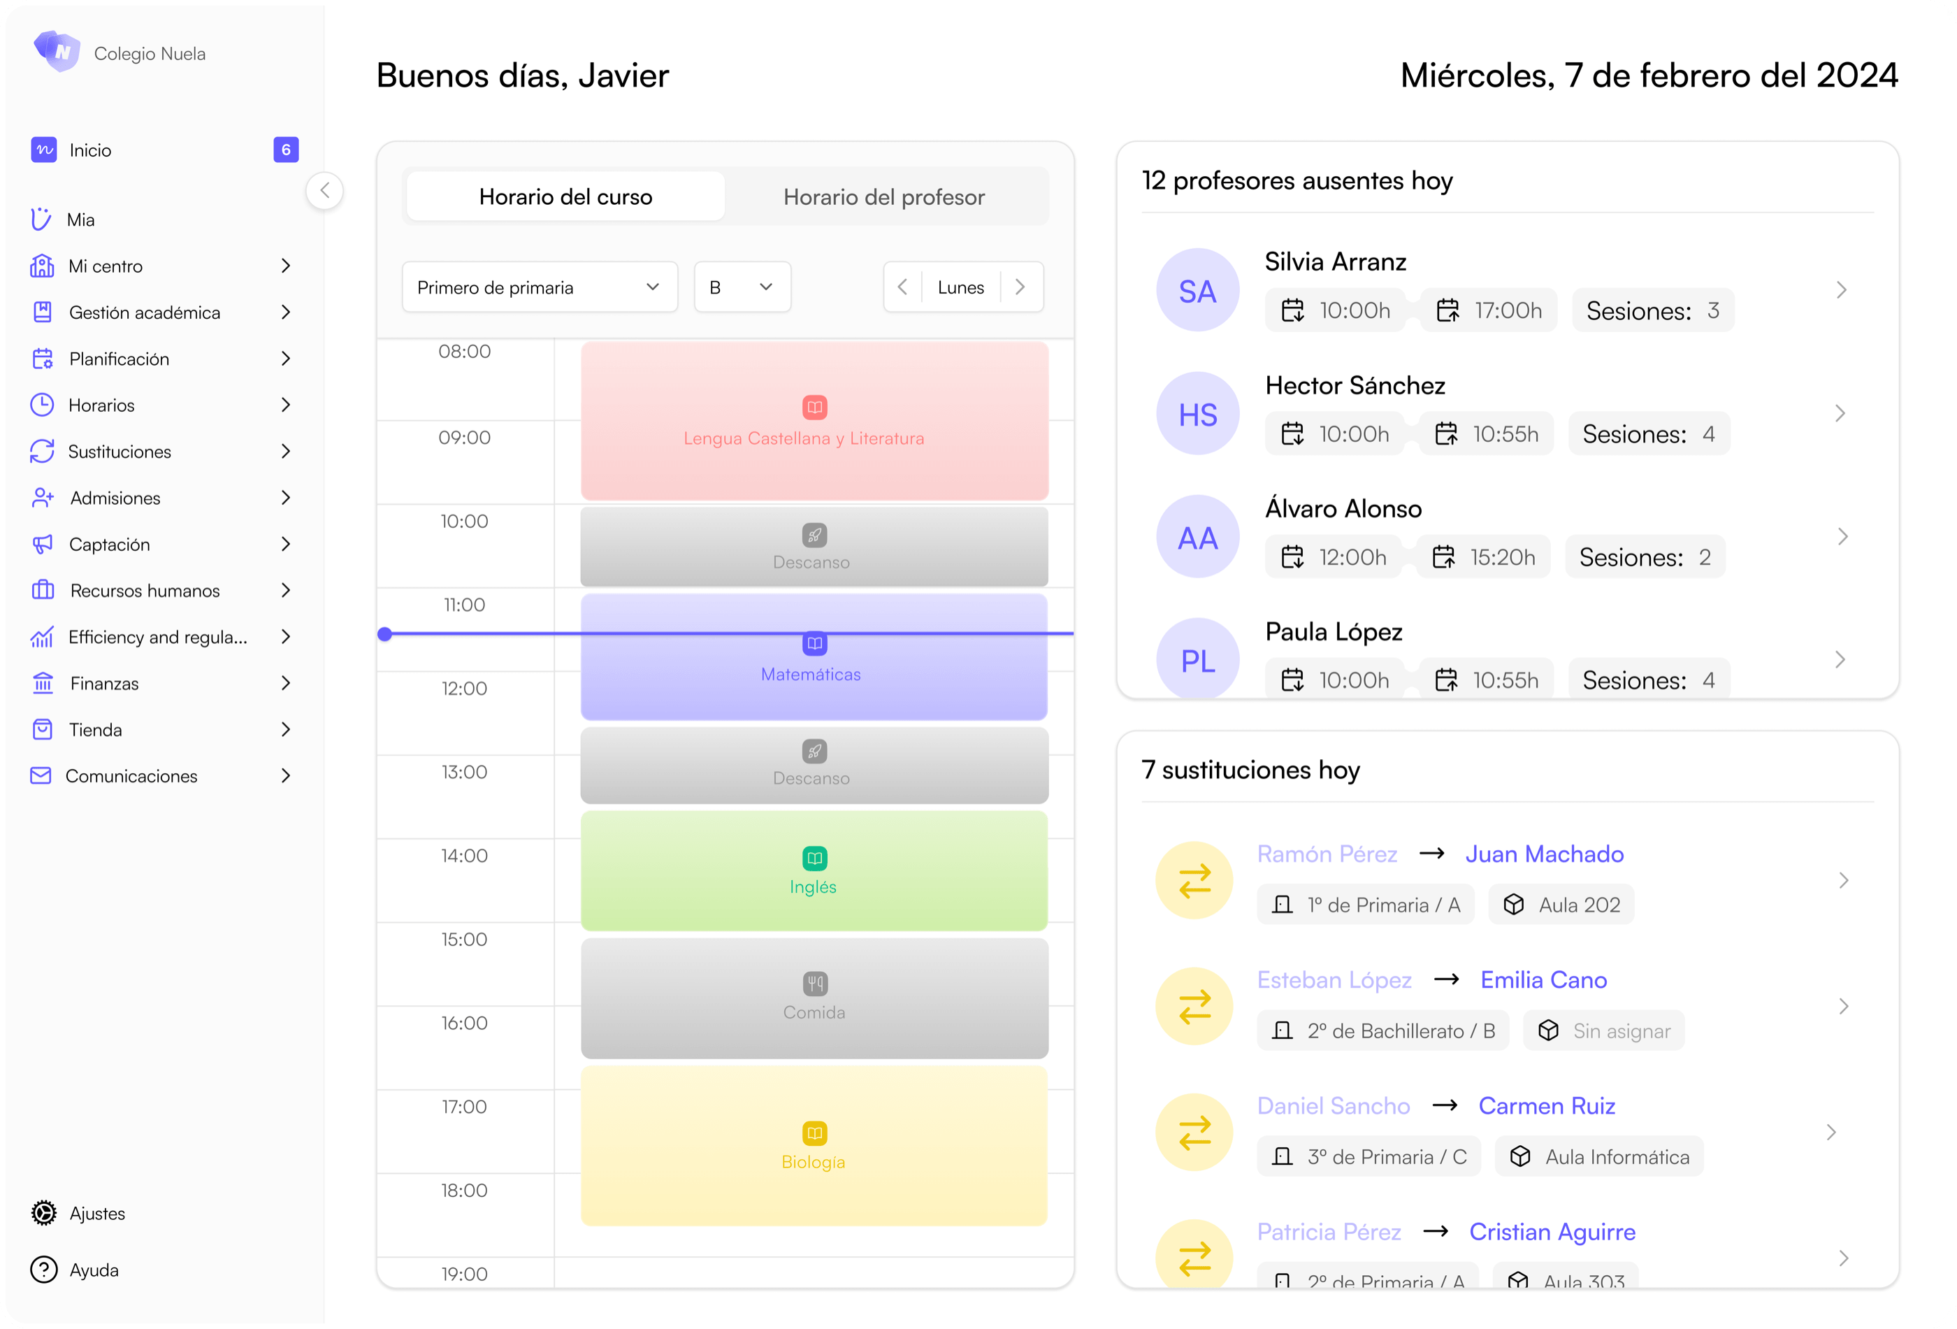This screenshot has width=1957, height=1329.
Task: Click the Lengua Castellana book icon
Action: coord(814,408)
